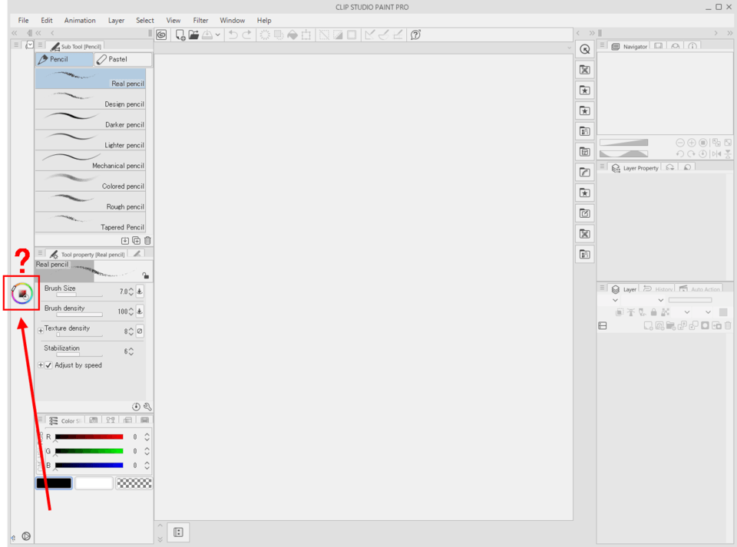737x547 pixels.
Task: Open the save dropdown arrow in command bar
Action: tap(218, 35)
